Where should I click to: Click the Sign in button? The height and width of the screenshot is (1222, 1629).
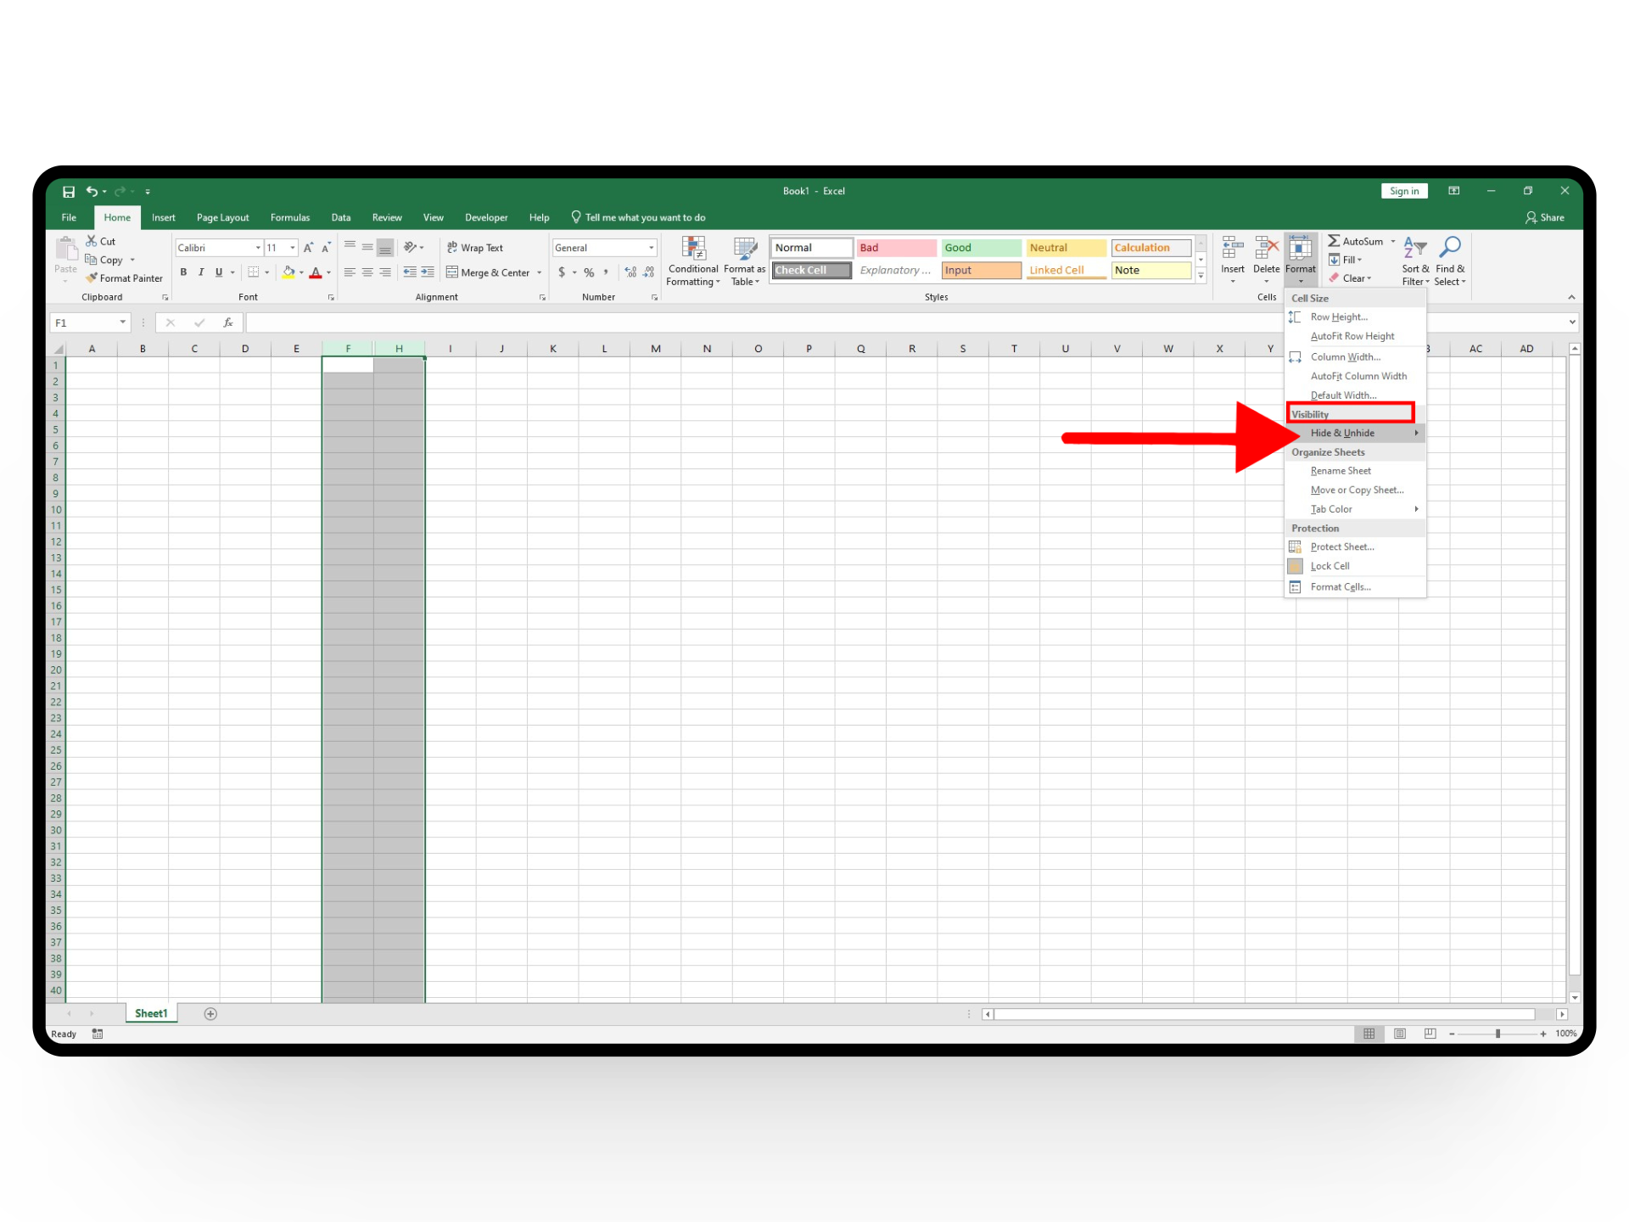point(1403,192)
